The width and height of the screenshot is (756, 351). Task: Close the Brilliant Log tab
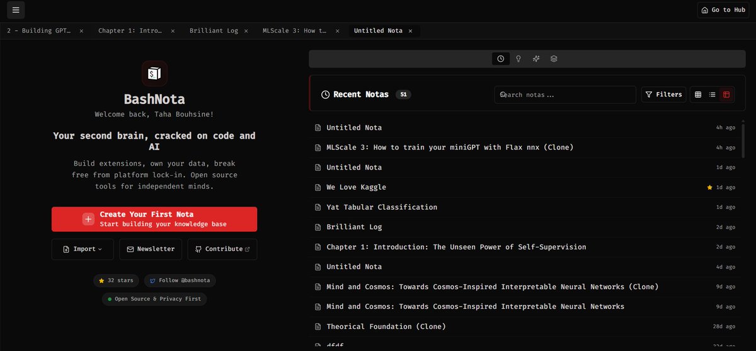pos(246,31)
